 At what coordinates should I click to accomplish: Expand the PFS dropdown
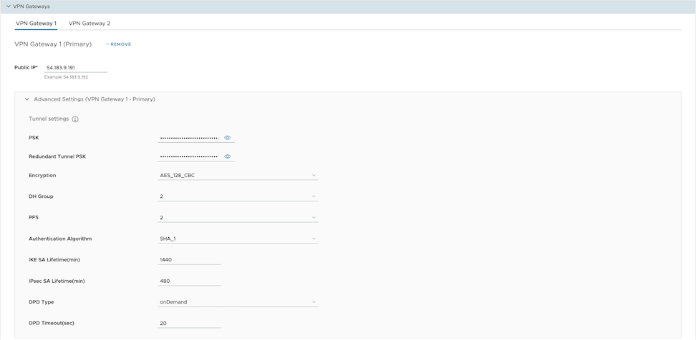pos(237,218)
